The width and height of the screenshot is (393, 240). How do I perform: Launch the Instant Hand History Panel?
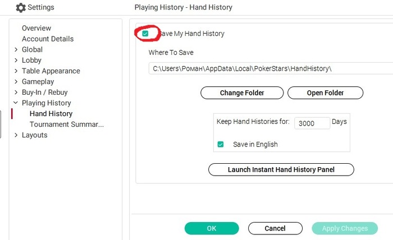pos(281,170)
